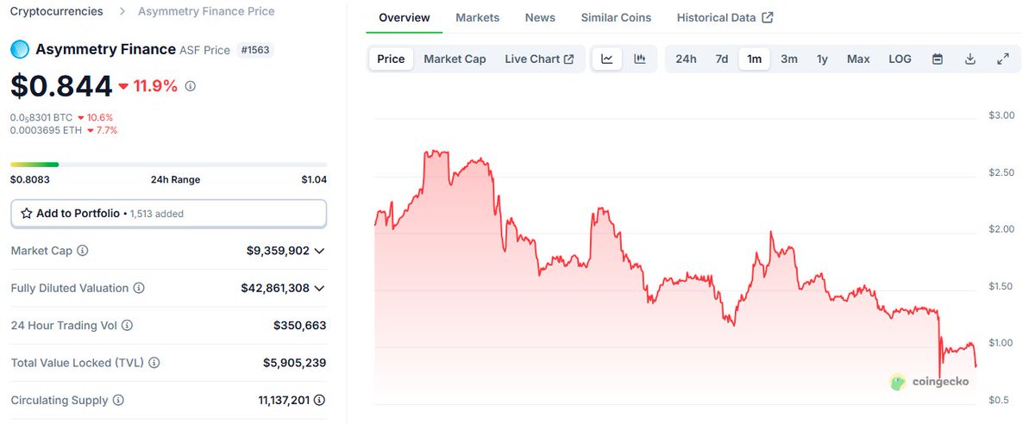The height and width of the screenshot is (424, 1035).
Task: Select 7d time range
Action: [722, 59]
